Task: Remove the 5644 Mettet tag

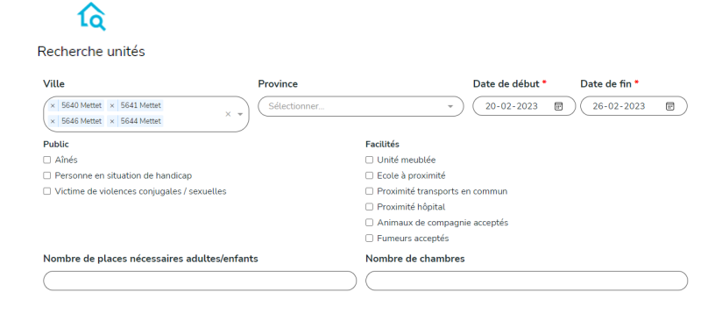Action: click(x=112, y=121)
